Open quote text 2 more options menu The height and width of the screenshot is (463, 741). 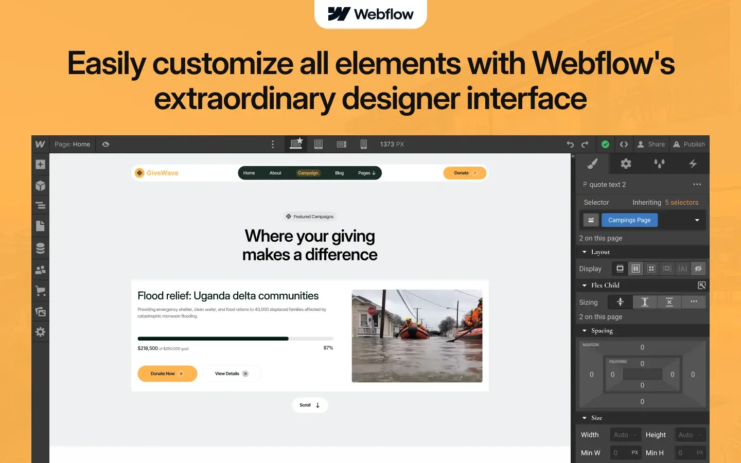click(x=697, y=185)
